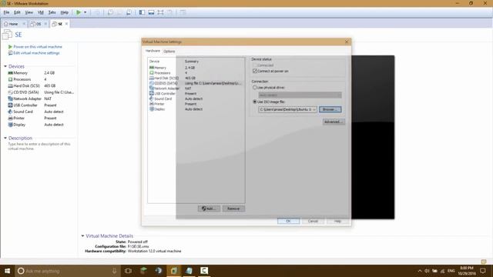The image size is (493, 277).
Task: Open Task View on the taskbar
Action: [128, 271]
